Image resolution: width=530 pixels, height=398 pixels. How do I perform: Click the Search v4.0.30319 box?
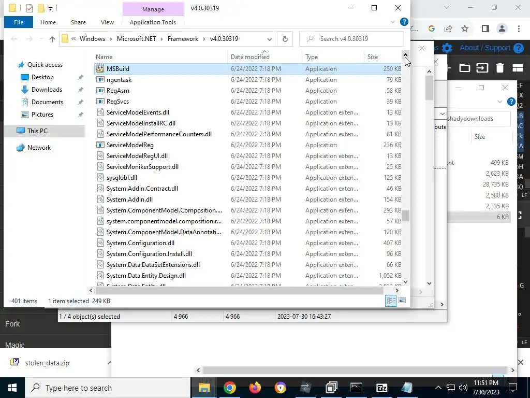click(351, 39)
